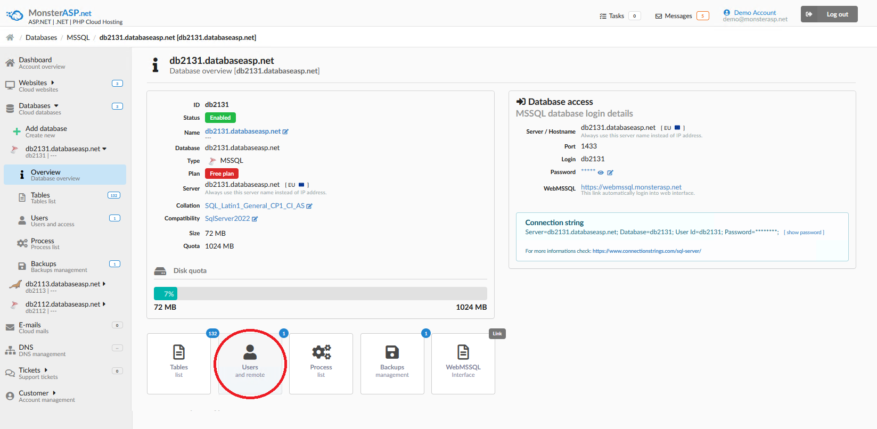The image size is (877, 429).
Task: Click the red Free plan badge
Action: pos(222,174)
